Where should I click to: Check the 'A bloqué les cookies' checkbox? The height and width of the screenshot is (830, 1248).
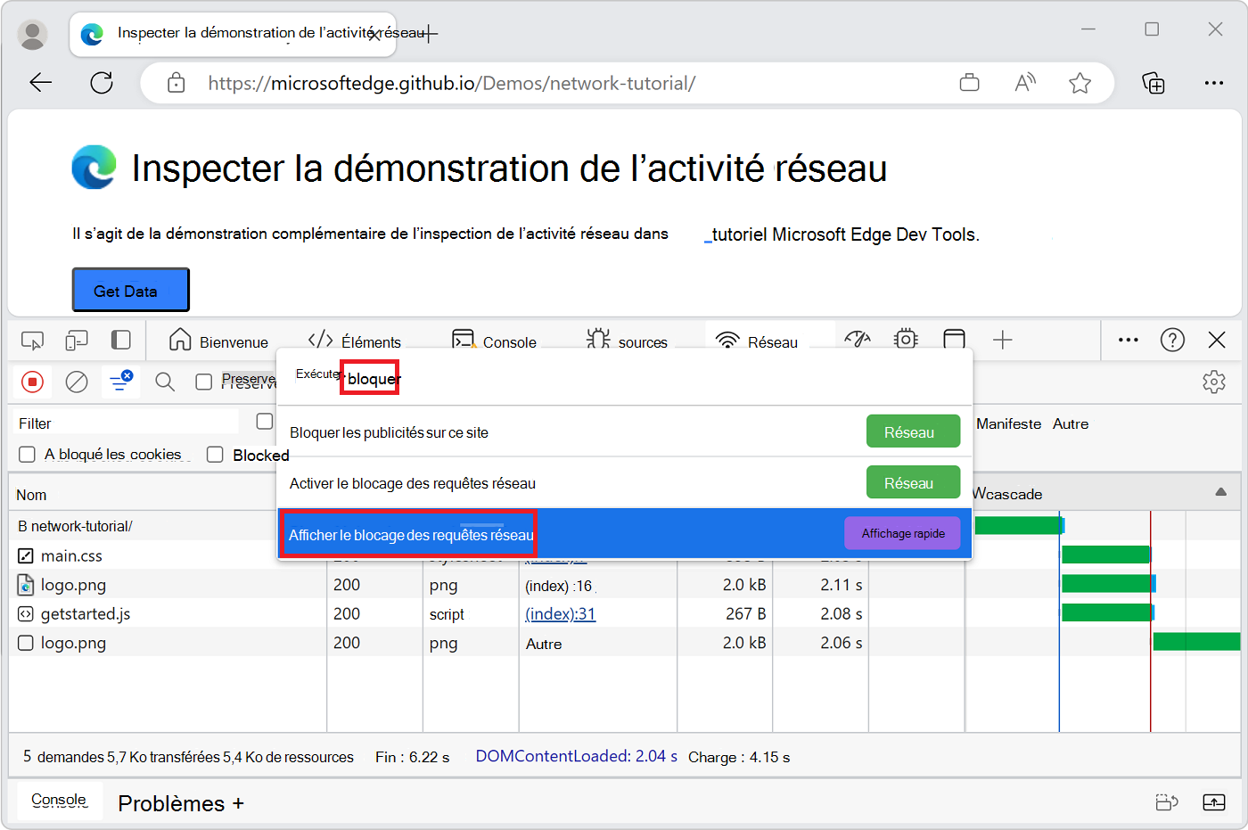[x=28, y=455]
